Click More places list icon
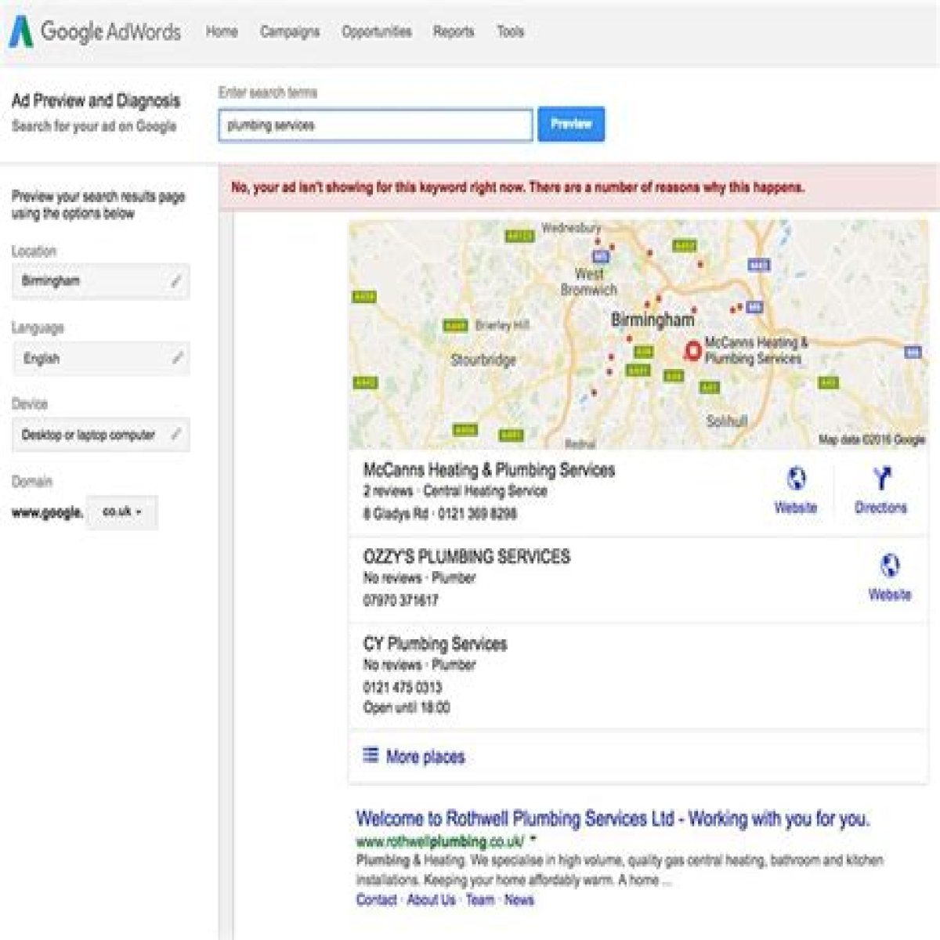 371,756
